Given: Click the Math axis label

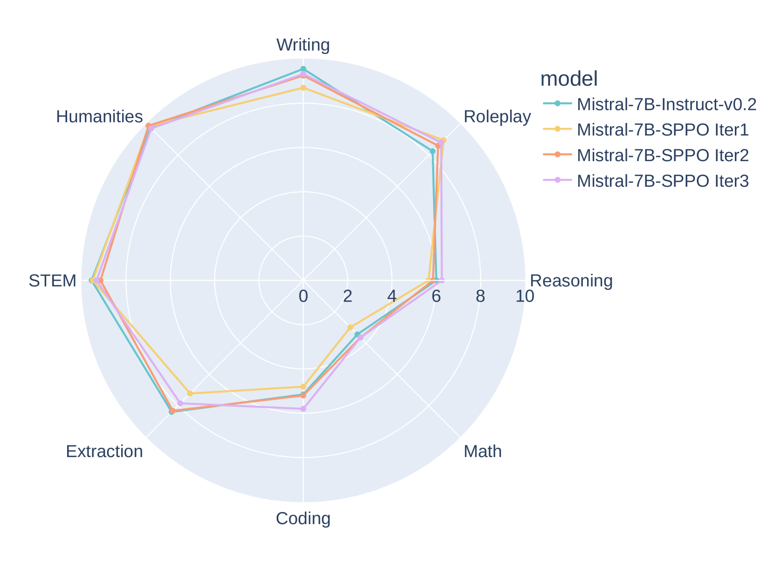Looking at the screenshot, I should coord(482,452).
